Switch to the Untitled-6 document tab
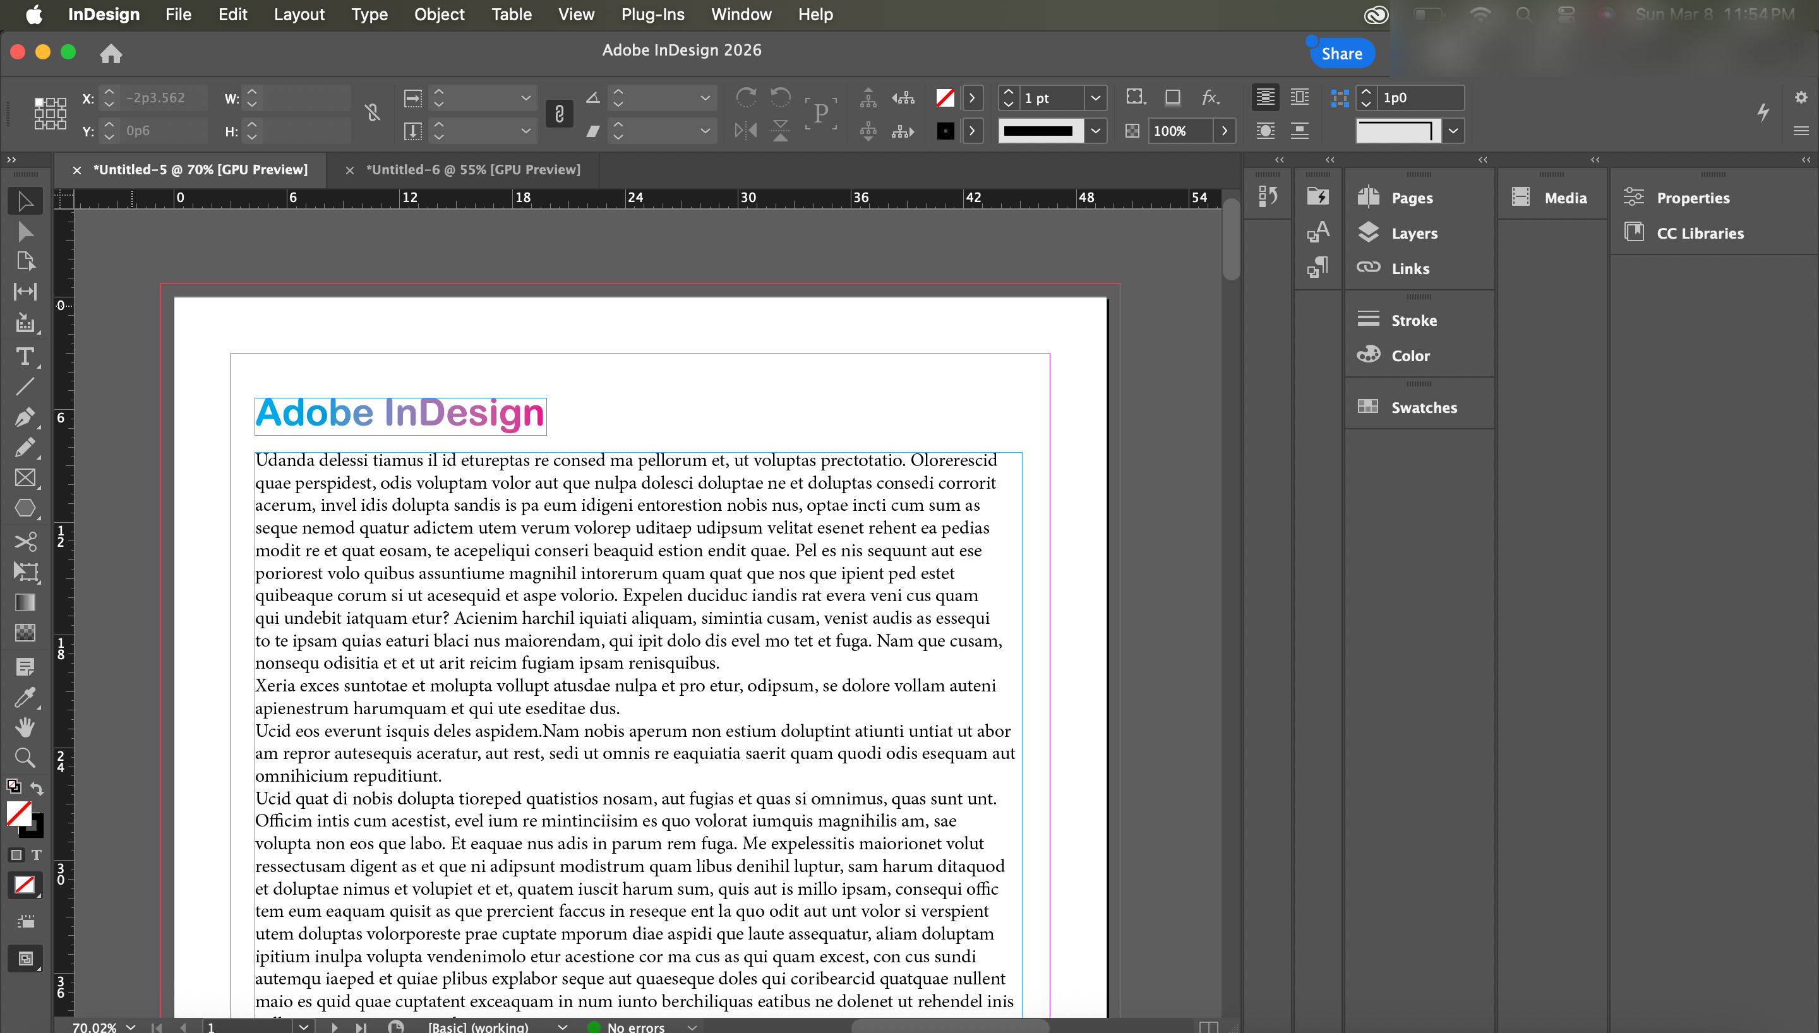 click(x=472, y=170)
